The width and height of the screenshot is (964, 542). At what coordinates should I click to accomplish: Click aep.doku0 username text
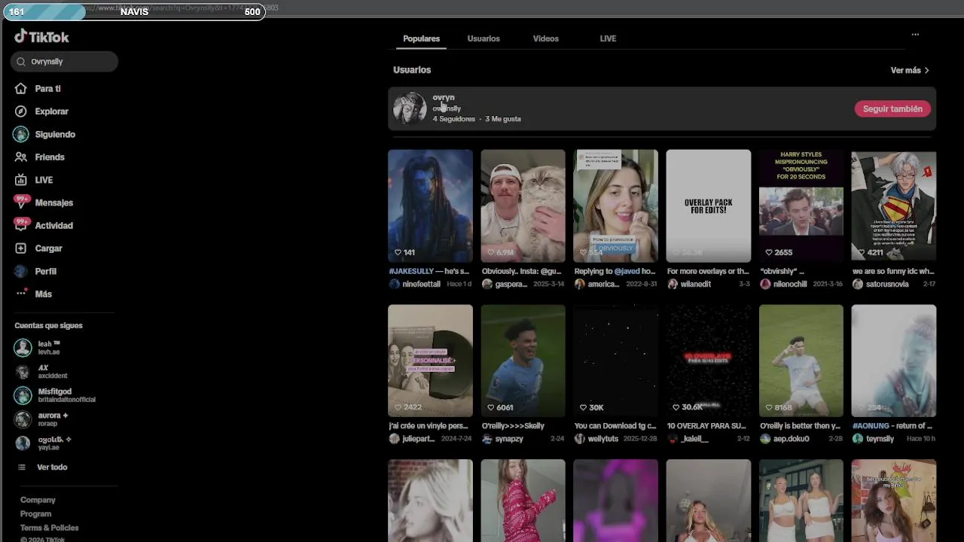(791, 439)
